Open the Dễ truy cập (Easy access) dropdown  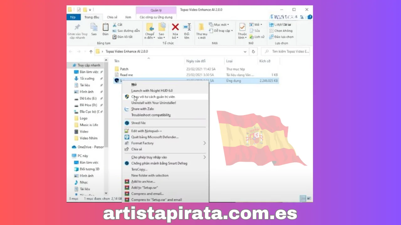tap(221, 31)
